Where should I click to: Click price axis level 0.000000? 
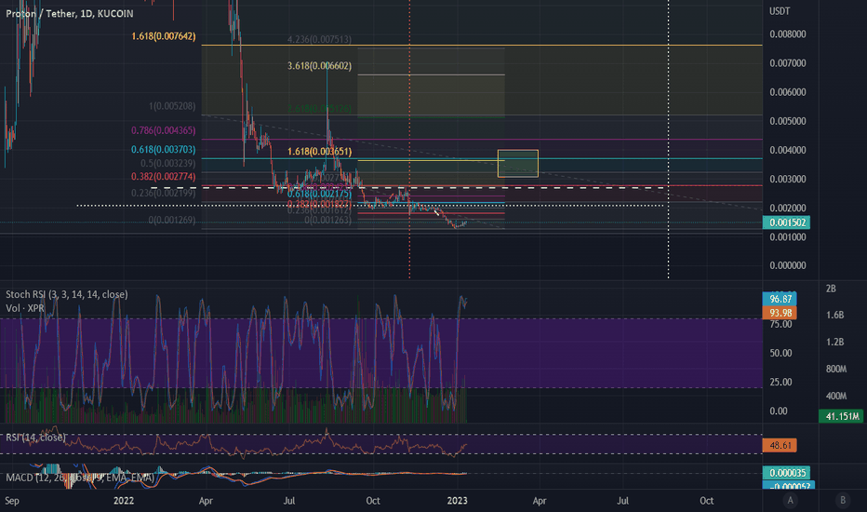click(x=788, y=265)
